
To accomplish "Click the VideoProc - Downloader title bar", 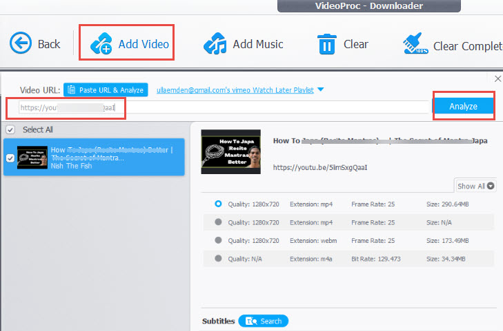I will tap(369, 6).
